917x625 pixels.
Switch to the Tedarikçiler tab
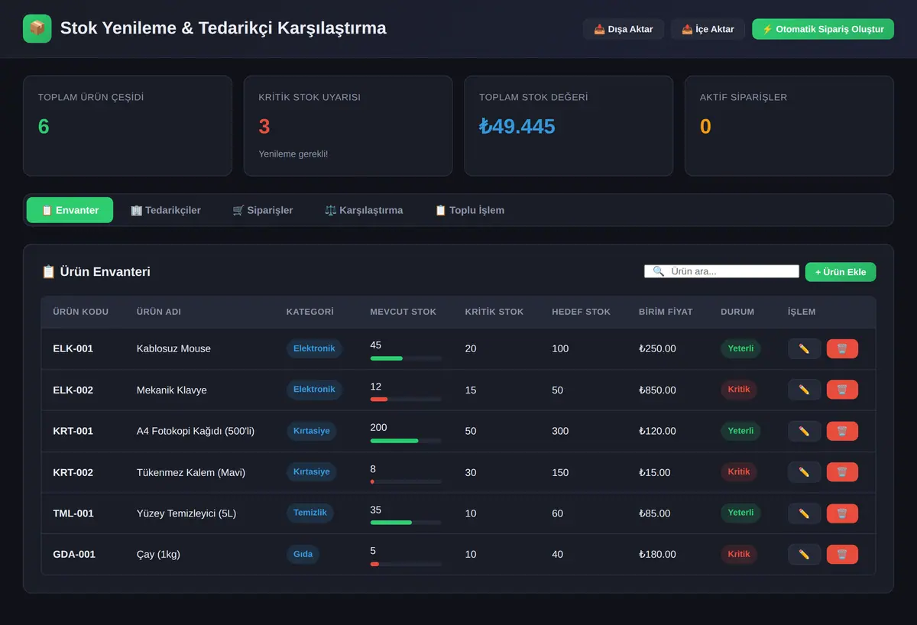pos(165,210)
